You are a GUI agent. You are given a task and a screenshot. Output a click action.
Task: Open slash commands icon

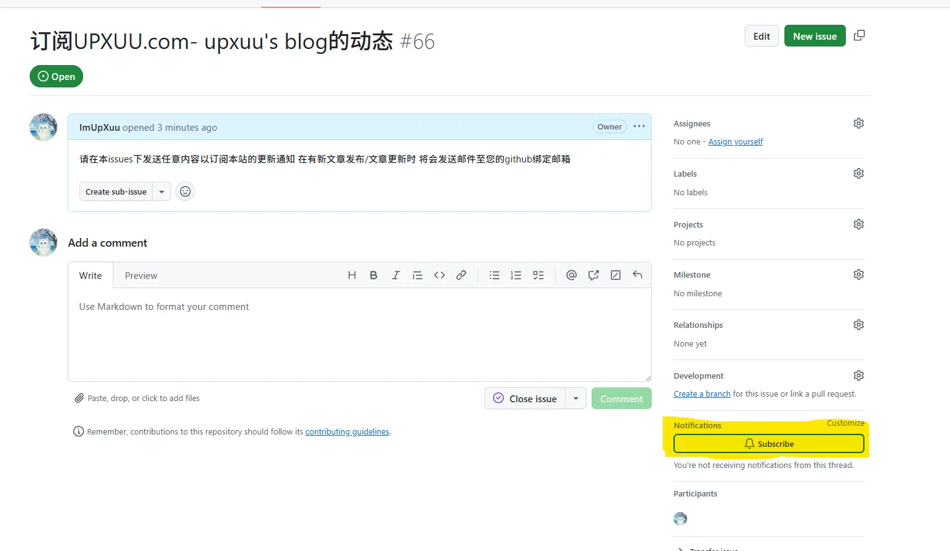616,275
